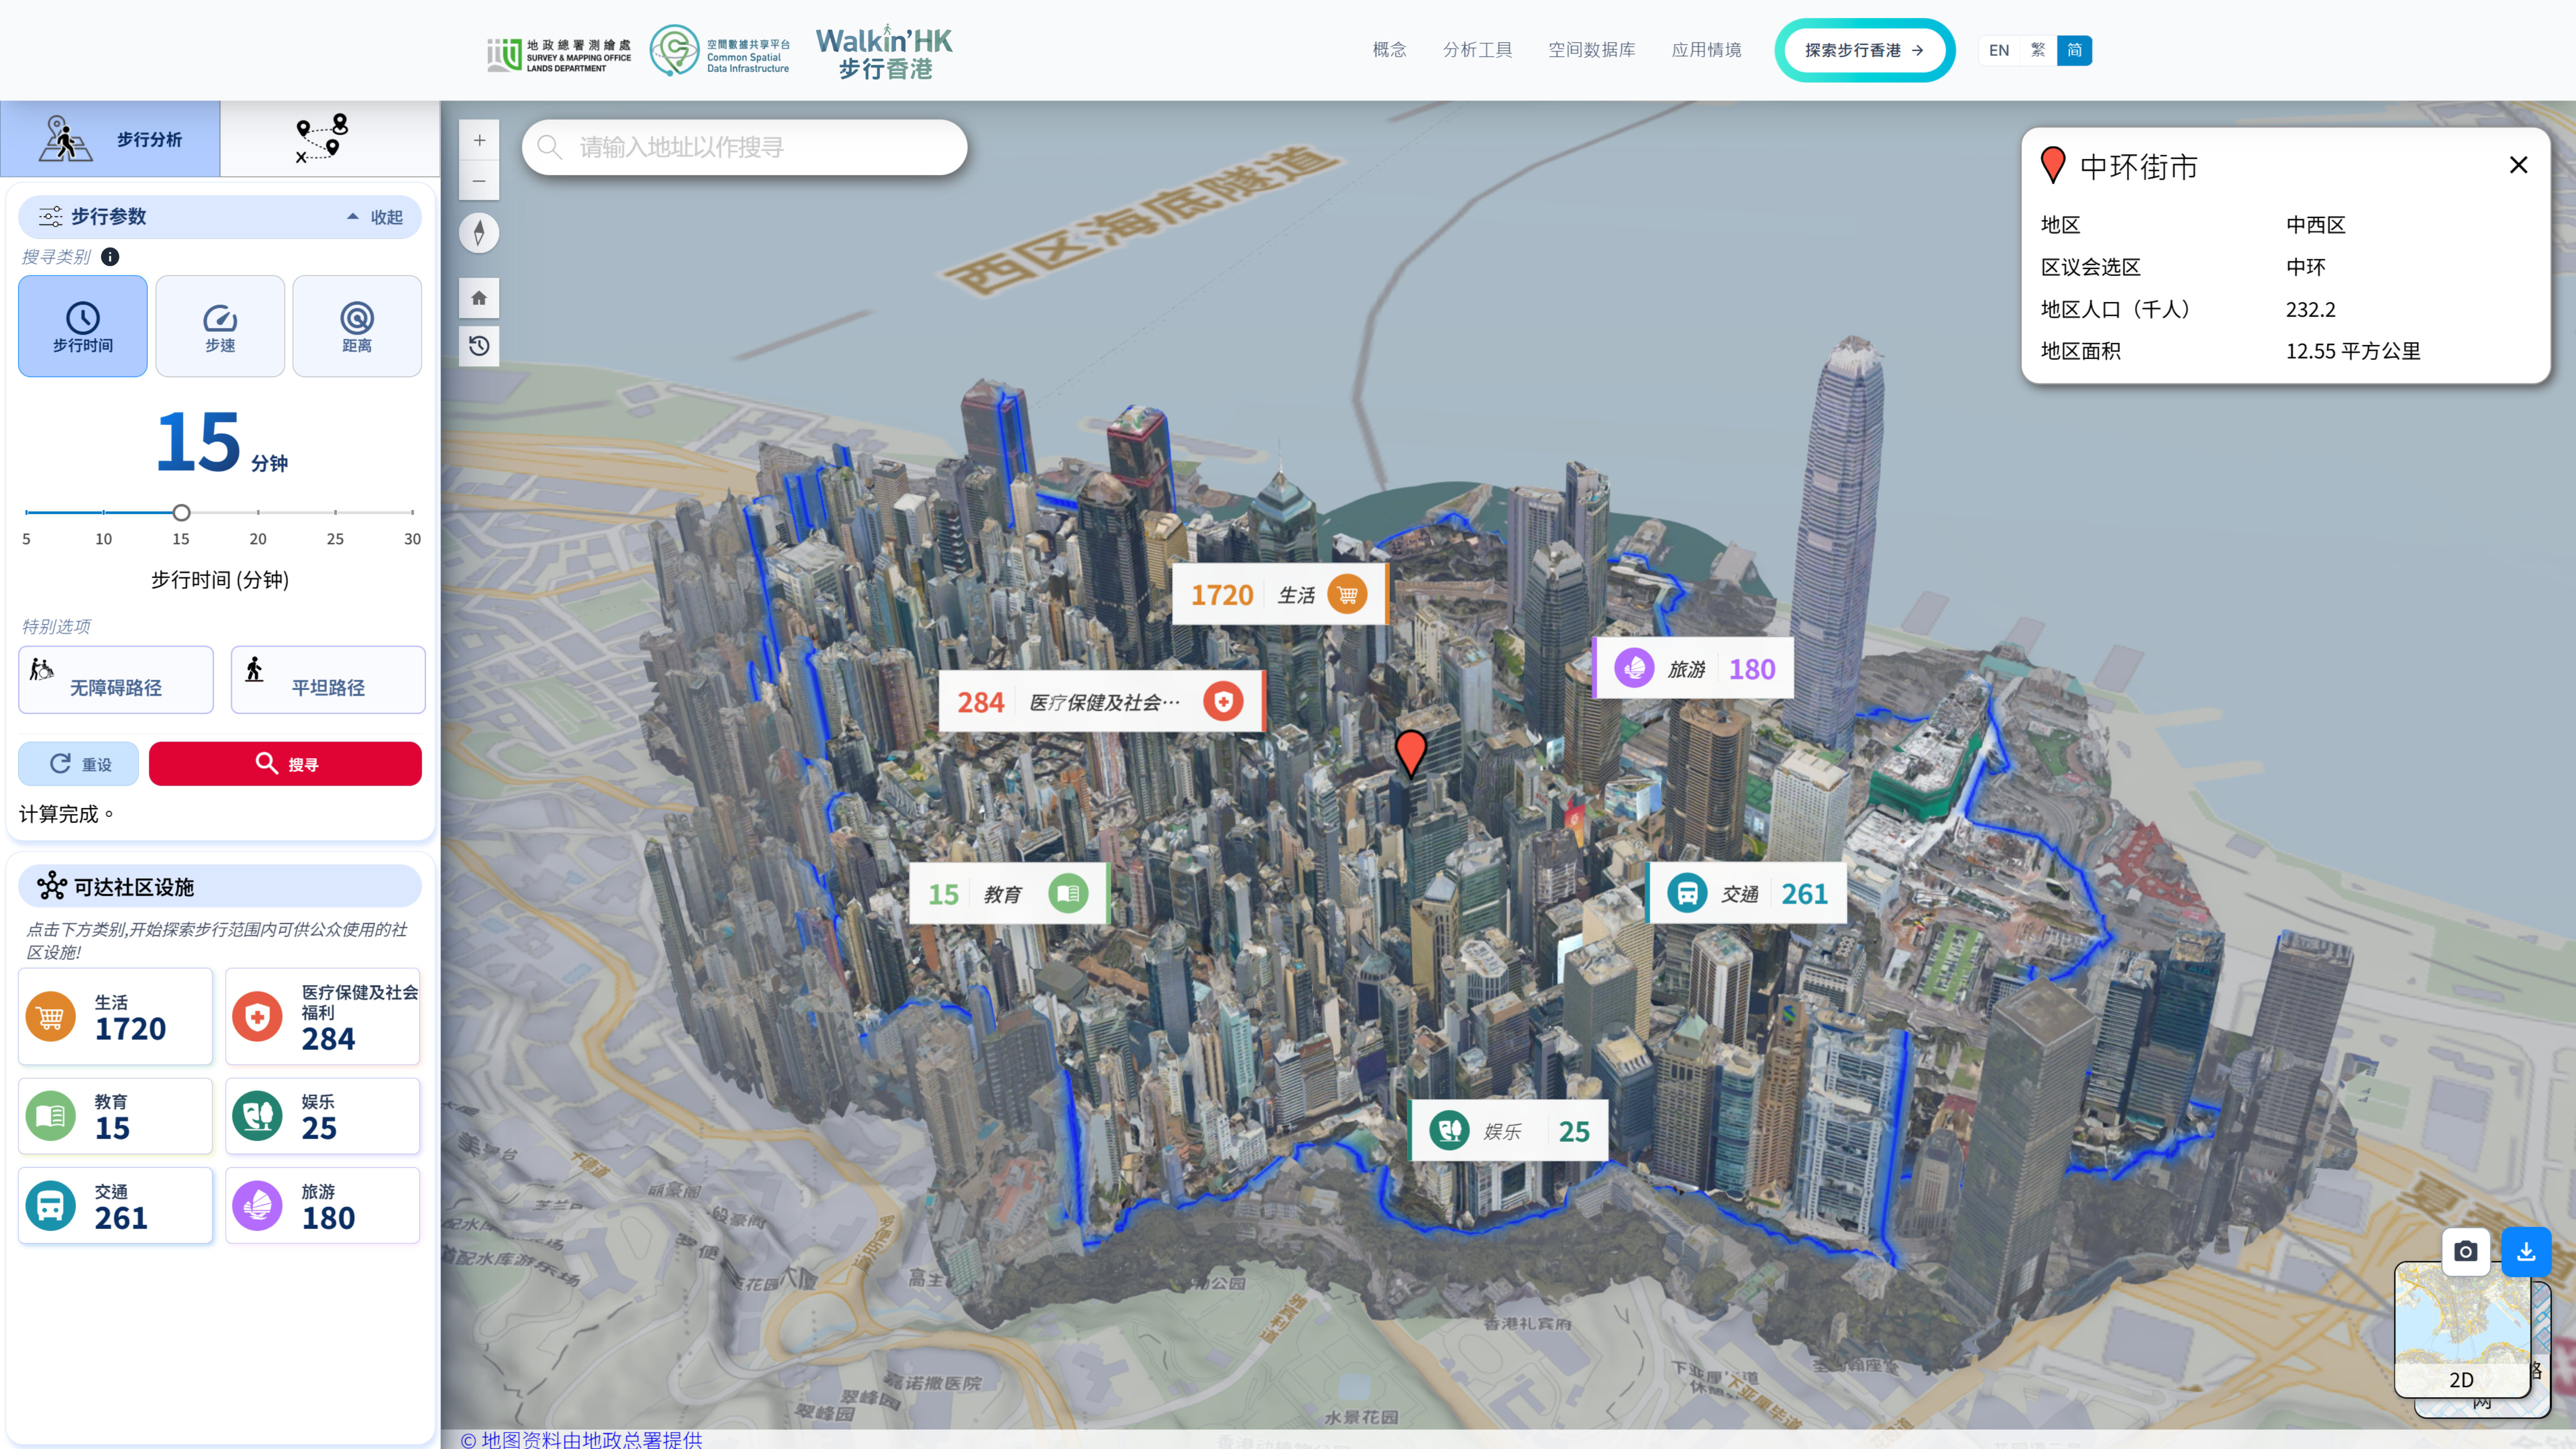This screenshot has height=1449, width=2576.
Task: Toggle 平坦路径 option
Action: coord(328,679)
